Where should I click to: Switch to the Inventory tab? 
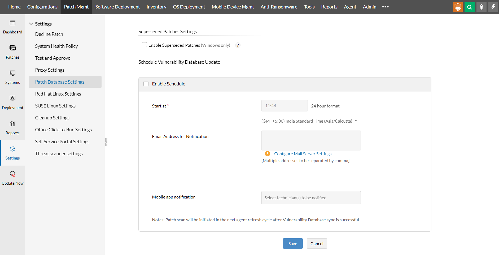click(156, 7)
